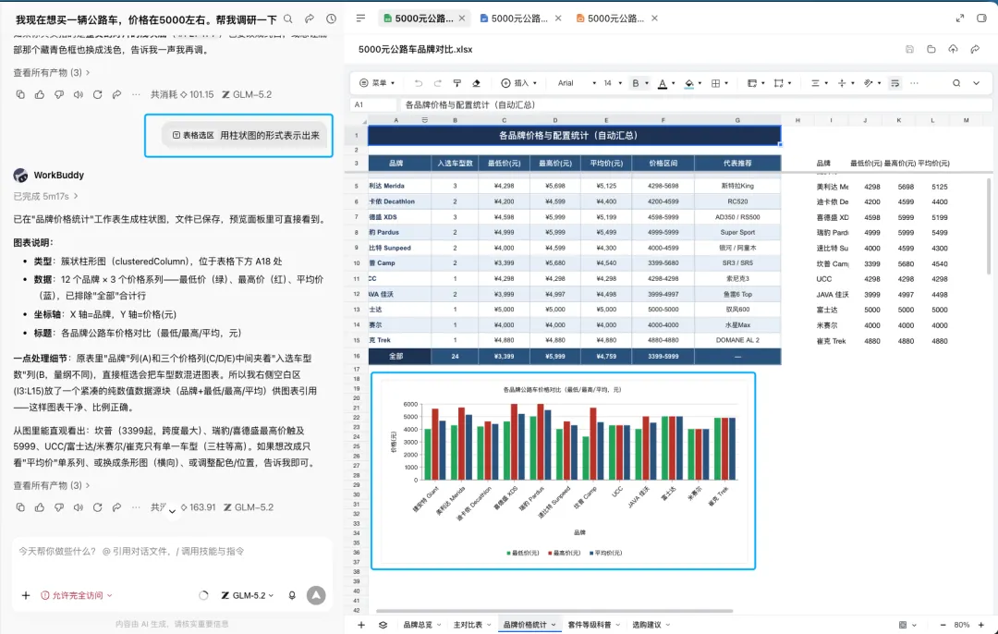This screenshot has width=998, height=634.
Task: Close the orange 5000元公路 tab
Action: (655, 18)
